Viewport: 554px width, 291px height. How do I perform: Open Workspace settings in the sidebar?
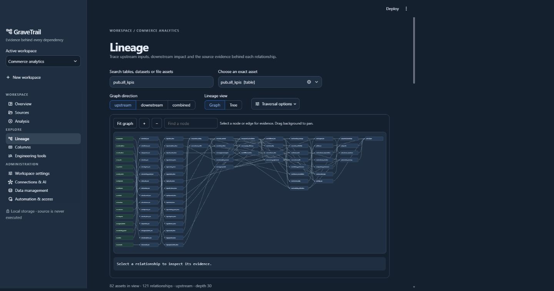(x=43, y=173)
